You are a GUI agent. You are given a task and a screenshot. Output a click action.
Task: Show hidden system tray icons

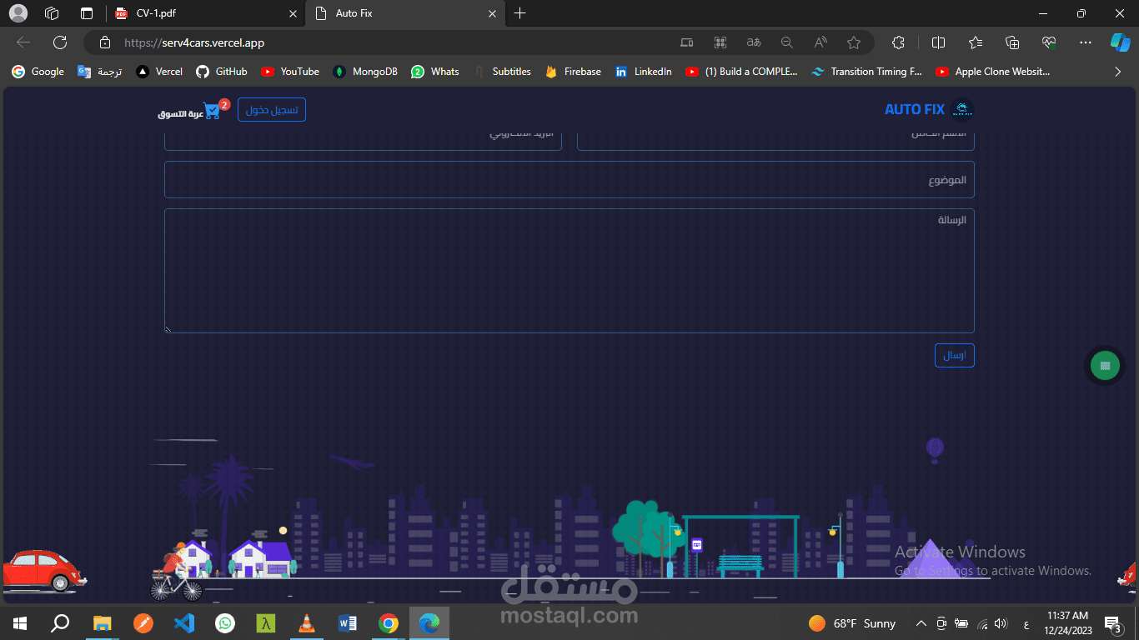point(921,622)
